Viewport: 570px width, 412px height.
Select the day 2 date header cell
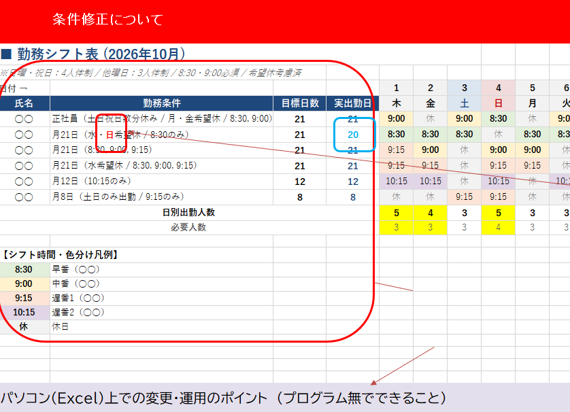pos(431,88)
